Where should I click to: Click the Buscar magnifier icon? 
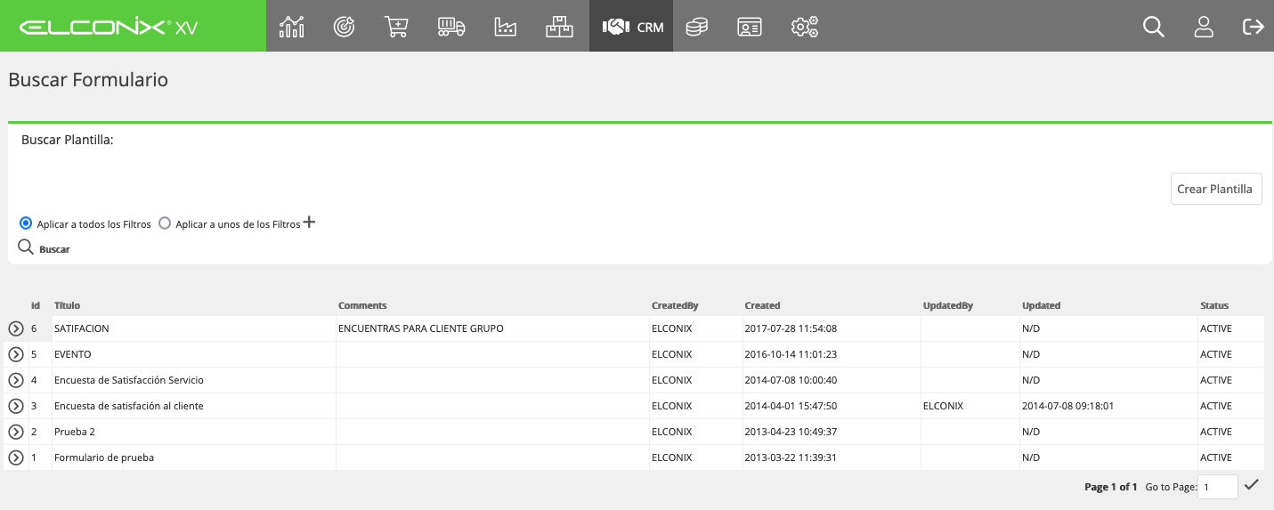26,247
